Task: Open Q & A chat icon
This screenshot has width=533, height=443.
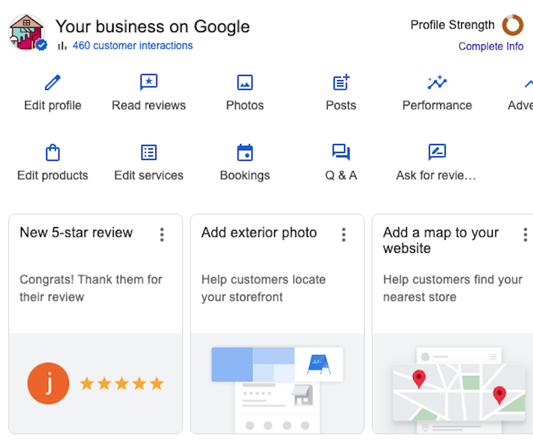Action: click(341, 152)
